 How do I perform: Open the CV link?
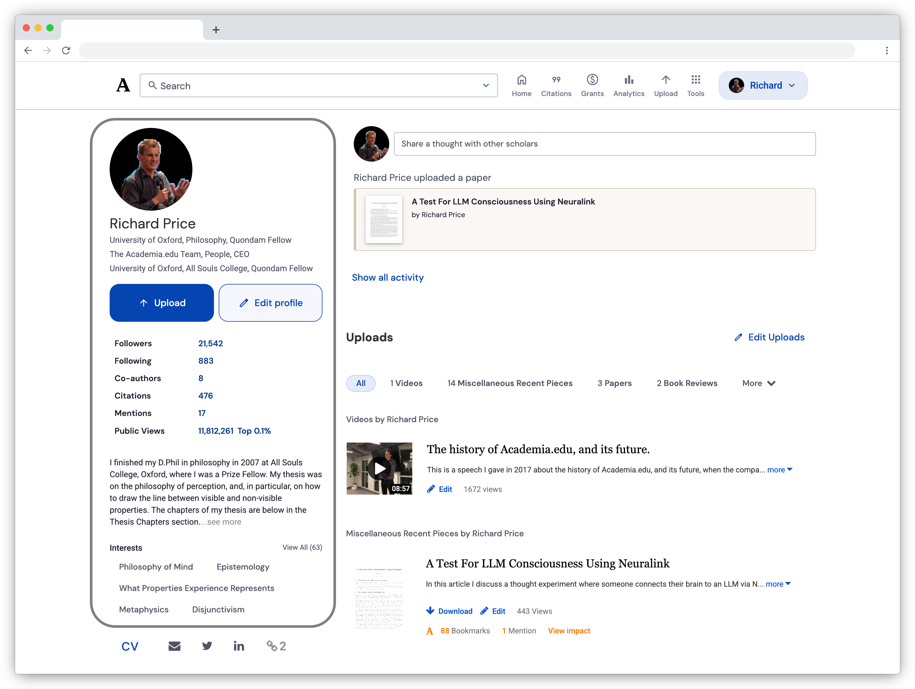pos(130,646)
